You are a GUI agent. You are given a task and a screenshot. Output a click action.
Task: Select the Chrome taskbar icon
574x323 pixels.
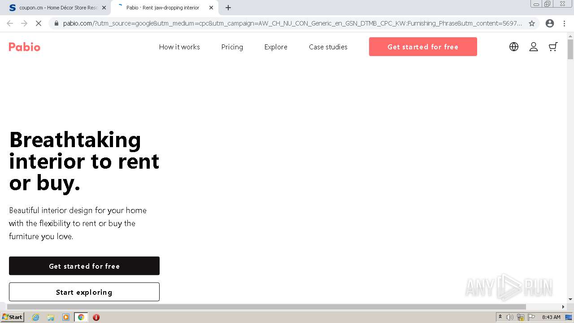click(x=81, y=317)
